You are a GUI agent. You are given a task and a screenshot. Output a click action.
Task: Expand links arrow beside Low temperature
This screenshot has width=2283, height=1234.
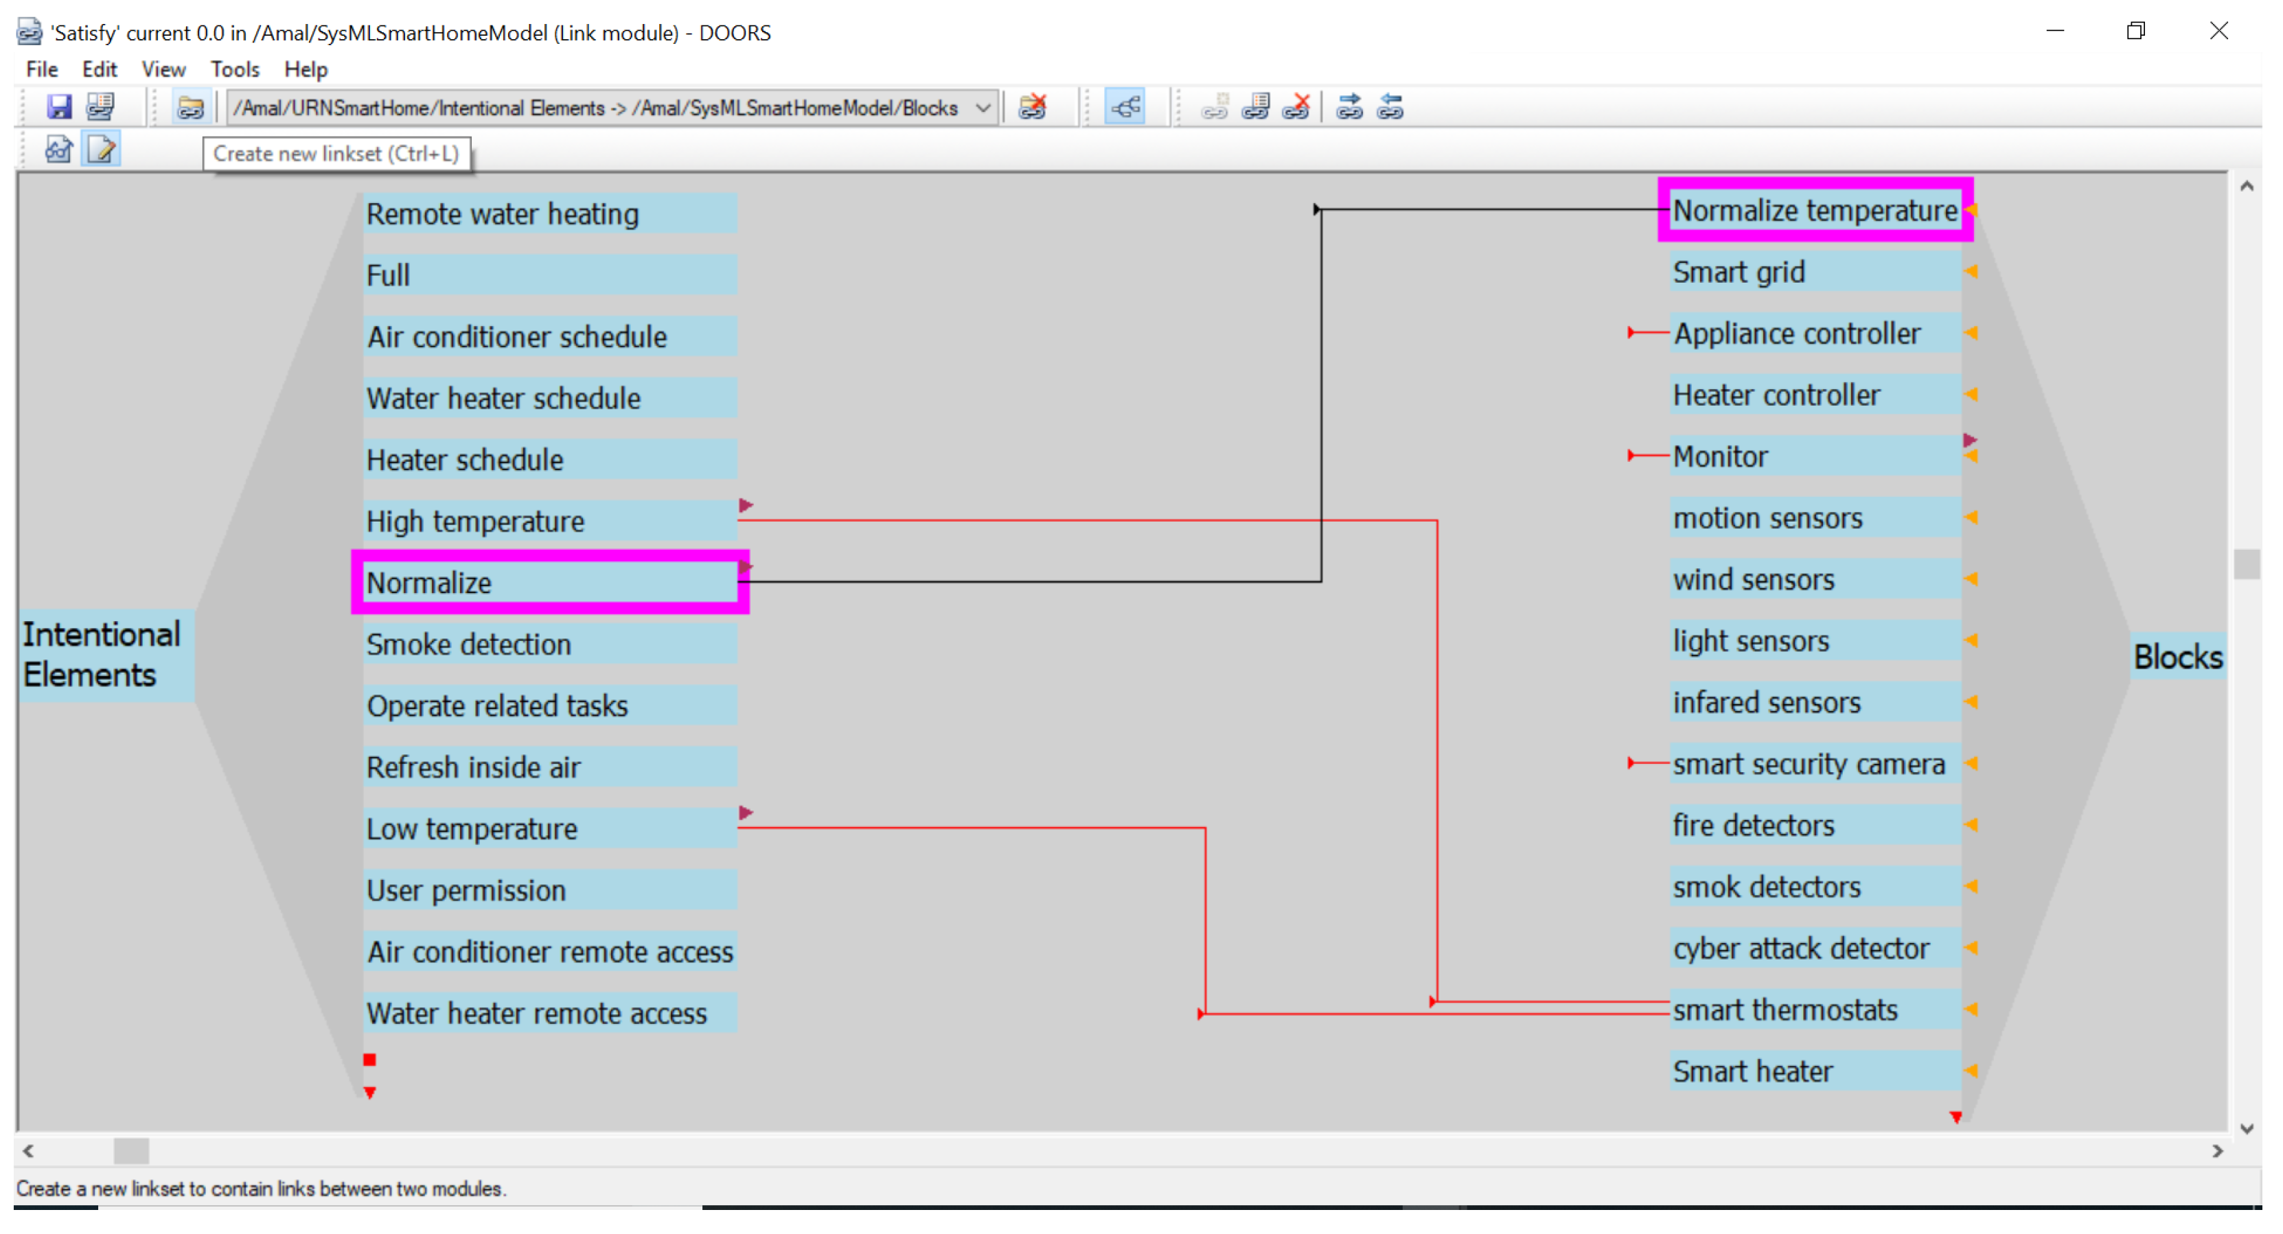[746, 813]
